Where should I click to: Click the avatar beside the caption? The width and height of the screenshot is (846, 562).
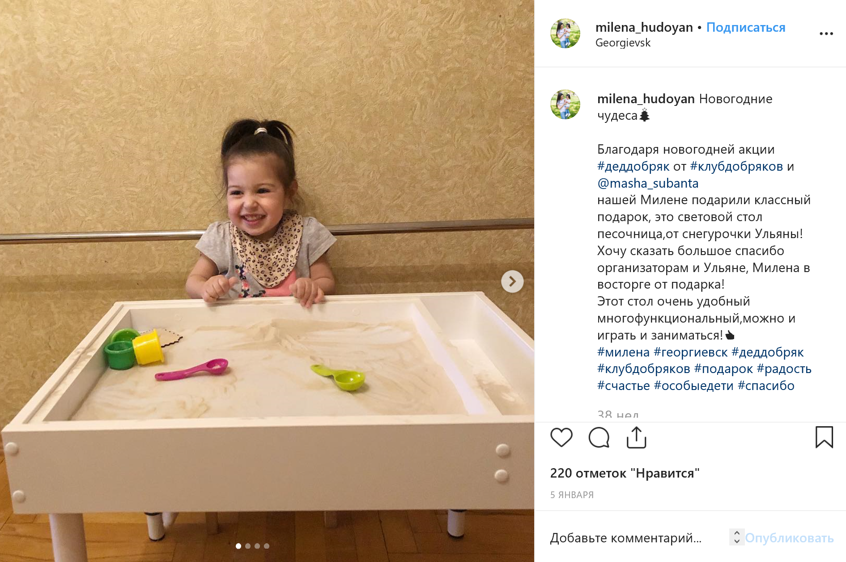(565, 104)
